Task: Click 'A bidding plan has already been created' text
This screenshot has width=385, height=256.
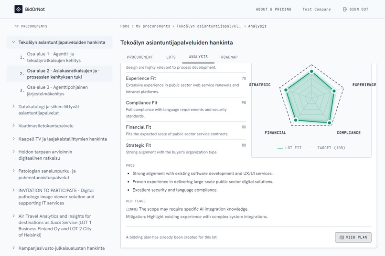Action: pyautogui.click(x=171, y=237)
